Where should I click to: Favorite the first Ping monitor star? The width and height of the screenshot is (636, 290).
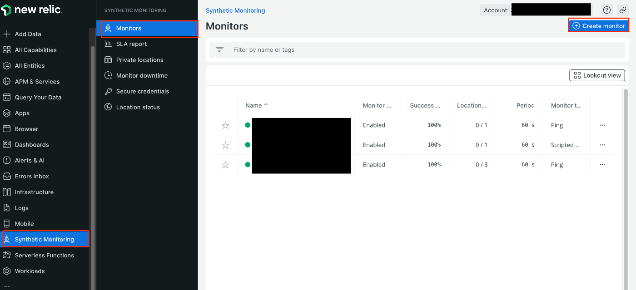(225, 125)
